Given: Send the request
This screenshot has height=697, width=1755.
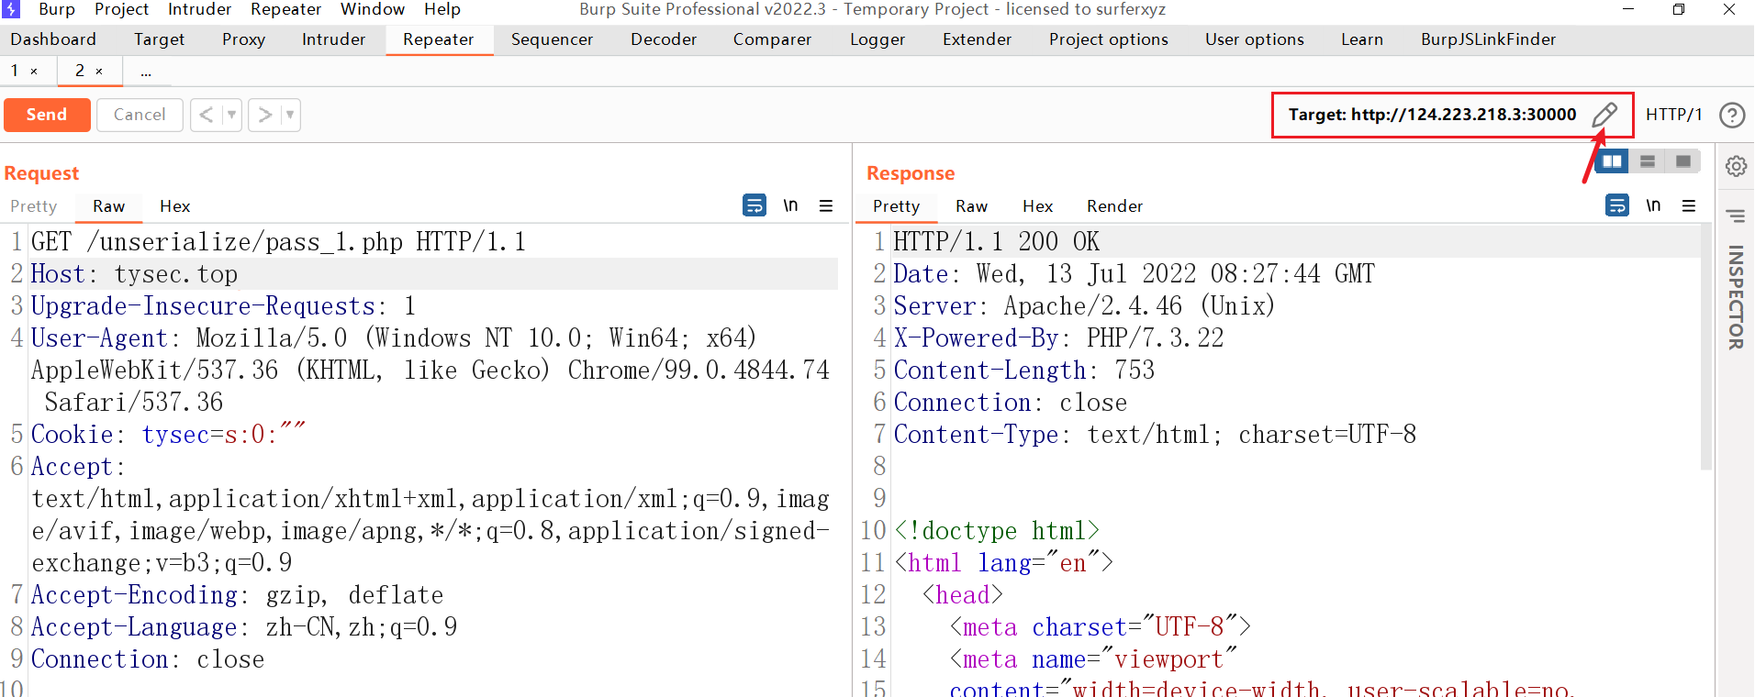Looking at the screenshot, I should (47, 115).
